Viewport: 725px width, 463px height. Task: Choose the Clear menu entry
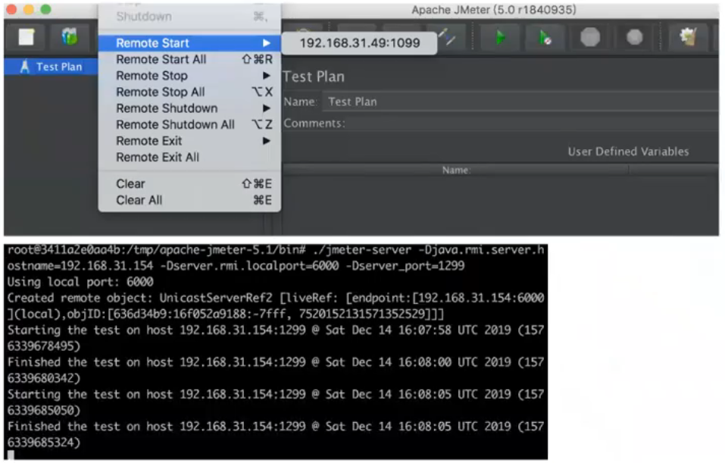point(189,183)
